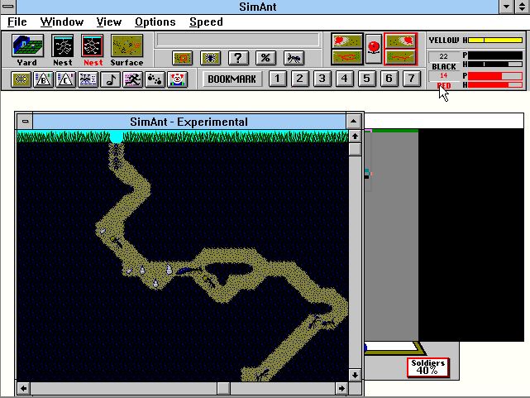This screenshot has width=530, height=398.
Task: Toggle the running figure speed button
Action: [132, 79]
